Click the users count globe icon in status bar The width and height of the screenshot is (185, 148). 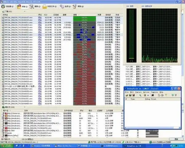[89, 142]
